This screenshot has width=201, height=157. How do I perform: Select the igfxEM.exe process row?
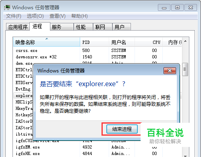coord(97,147)
